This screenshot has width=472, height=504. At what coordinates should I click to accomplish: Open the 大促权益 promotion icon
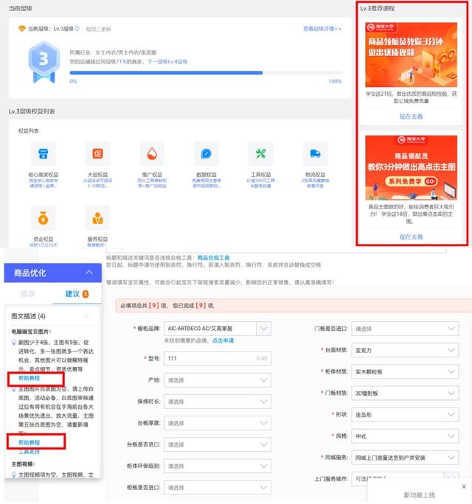(97, 154)
